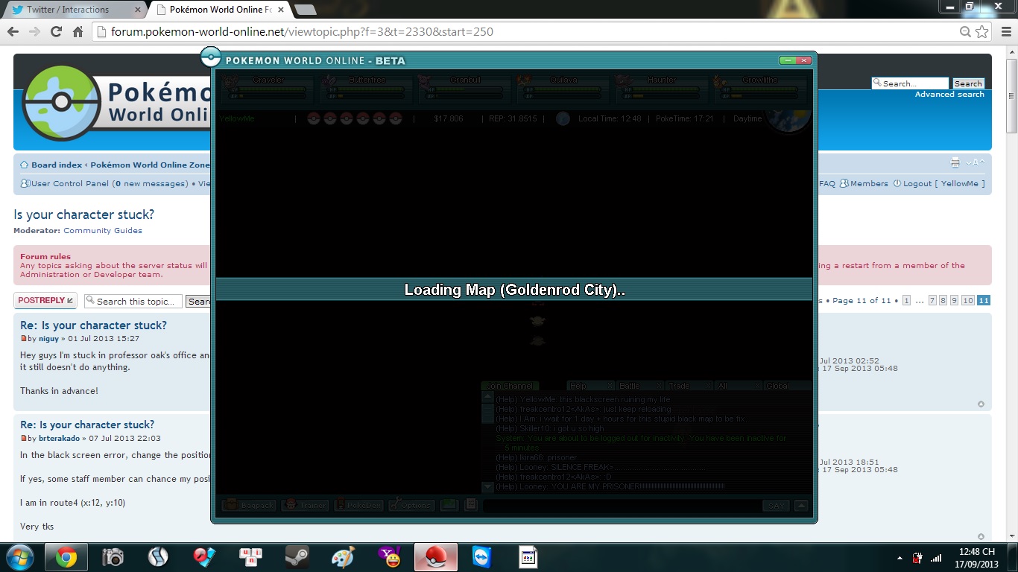Show hidden system tray icons
Image resolution: width=1018 pixels, height=572 pixels.
pyautogui.click(x=900, y=558)
